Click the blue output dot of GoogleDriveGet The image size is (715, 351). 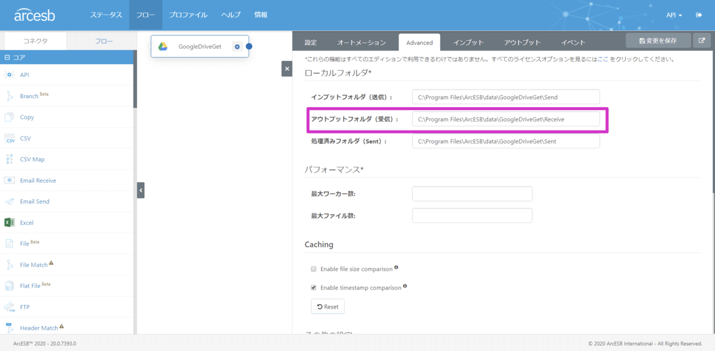pyautogui.click(x=249, y=46)
